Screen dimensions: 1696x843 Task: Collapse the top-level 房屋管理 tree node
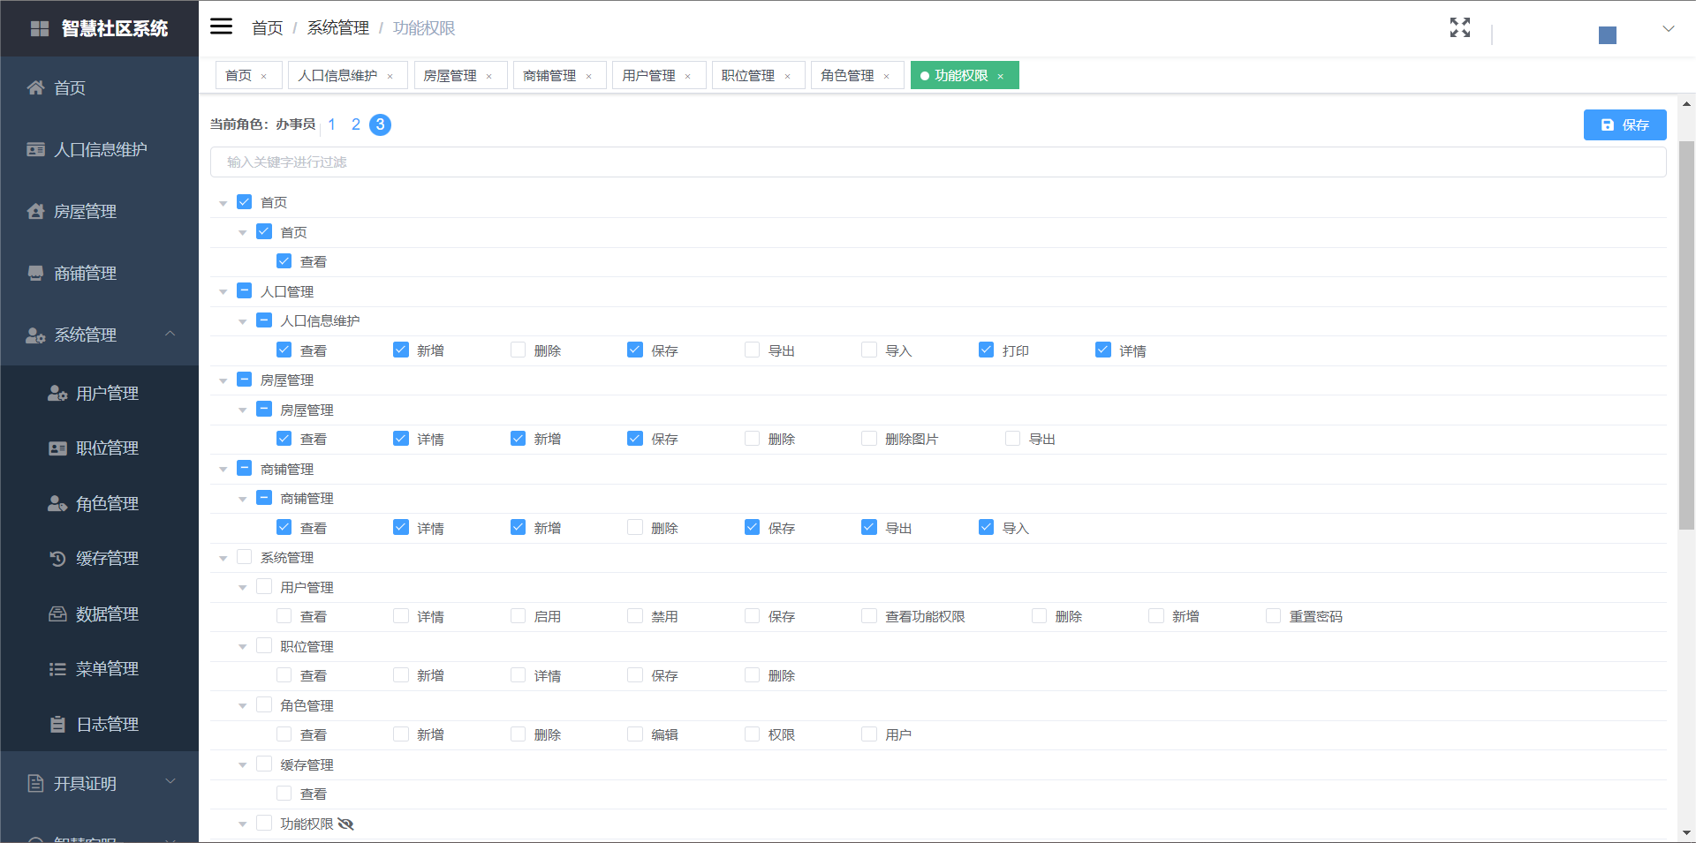(223, 380)
